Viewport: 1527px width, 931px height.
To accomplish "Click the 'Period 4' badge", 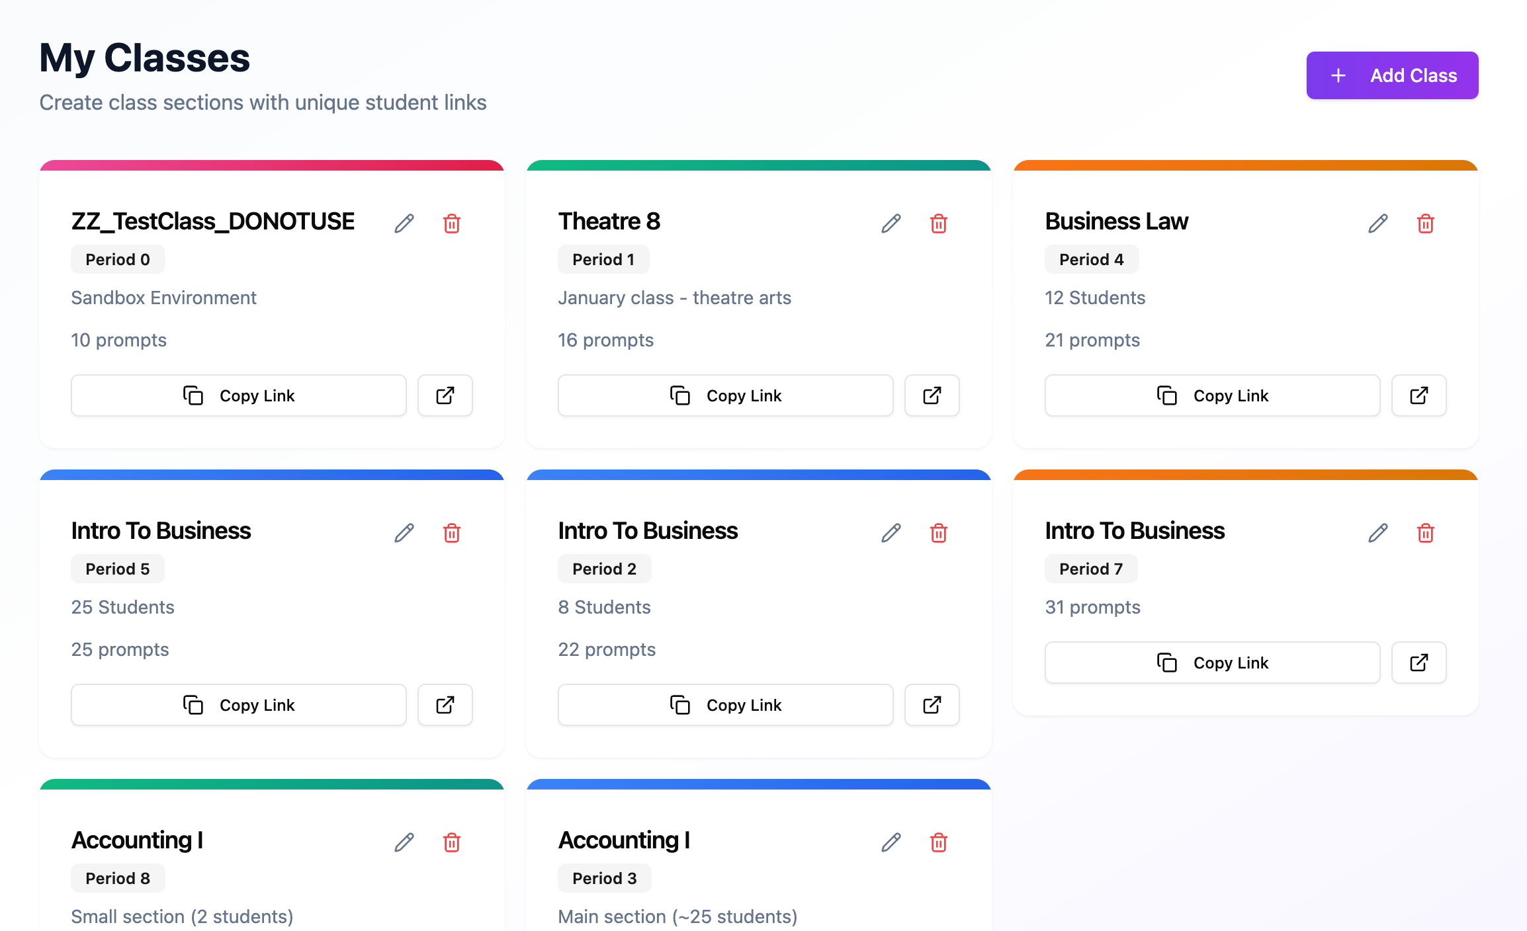I will tap(1092, 259).
